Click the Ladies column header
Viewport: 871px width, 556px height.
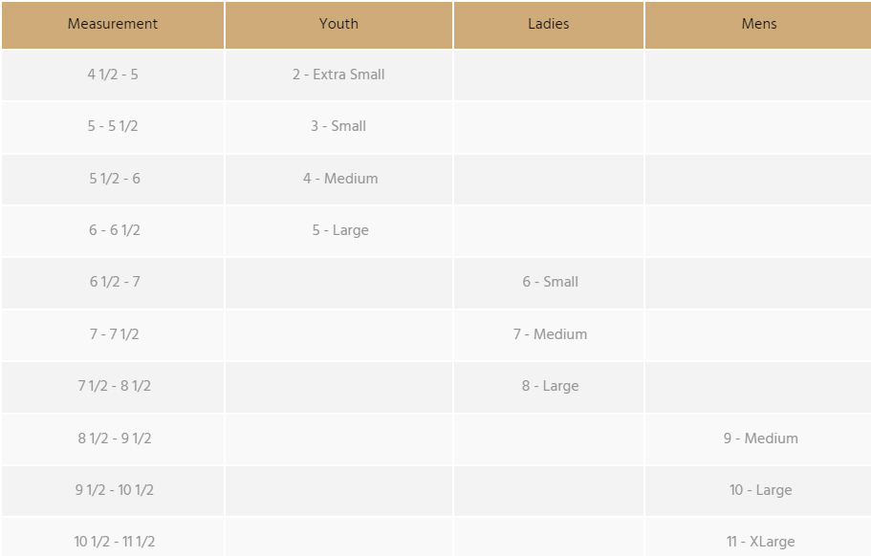[x=549, y=24]
